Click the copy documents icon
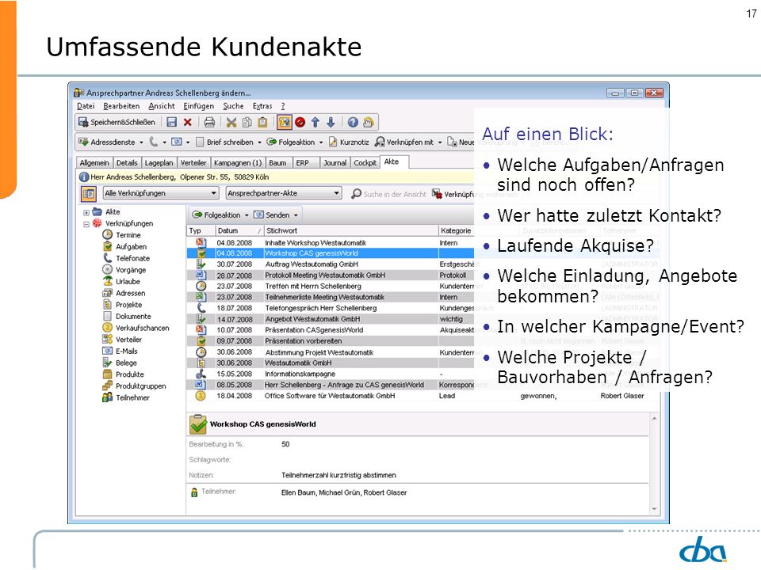761x570 pixels. [247, 122]
